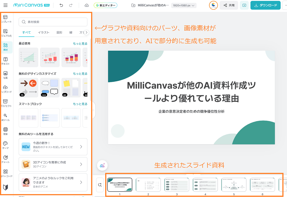The image size is (287, 197).
Task: Select the first smart block thumbnail
Action: coord(29,118)
